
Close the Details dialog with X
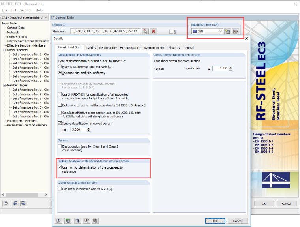tap(246, 38)
